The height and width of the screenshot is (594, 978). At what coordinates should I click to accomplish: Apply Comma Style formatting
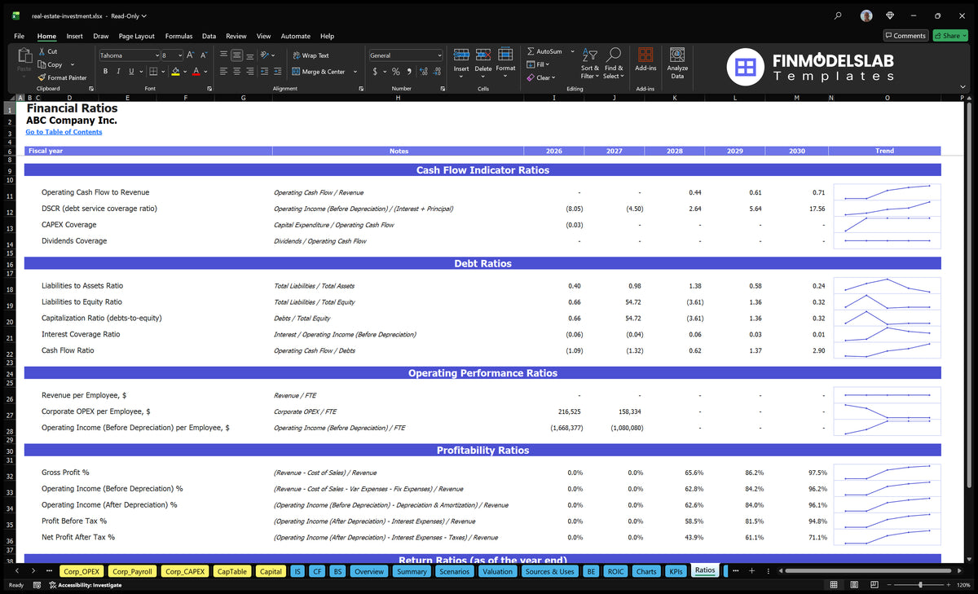(408, 72)
